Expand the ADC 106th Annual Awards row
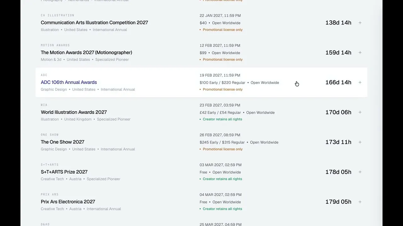This screenshot has width=403, height=226. tap(360, 82)
